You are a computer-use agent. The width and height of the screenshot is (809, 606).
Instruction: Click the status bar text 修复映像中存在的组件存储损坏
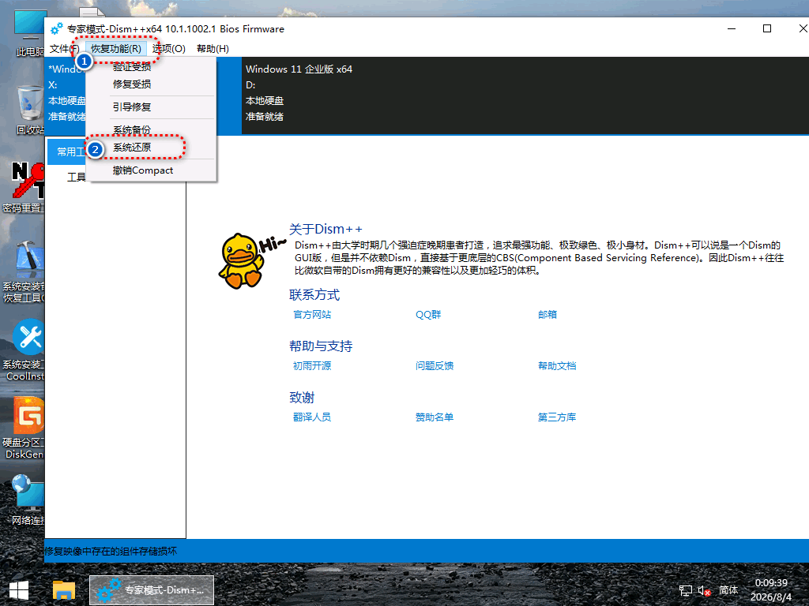pos(111,552)
